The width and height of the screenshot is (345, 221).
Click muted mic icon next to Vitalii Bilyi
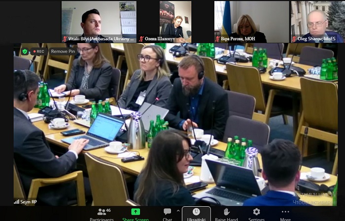point(65,39)
